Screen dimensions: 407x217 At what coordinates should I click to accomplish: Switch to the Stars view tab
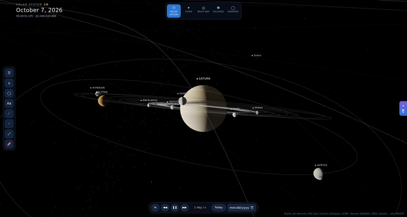pos(189,10)
